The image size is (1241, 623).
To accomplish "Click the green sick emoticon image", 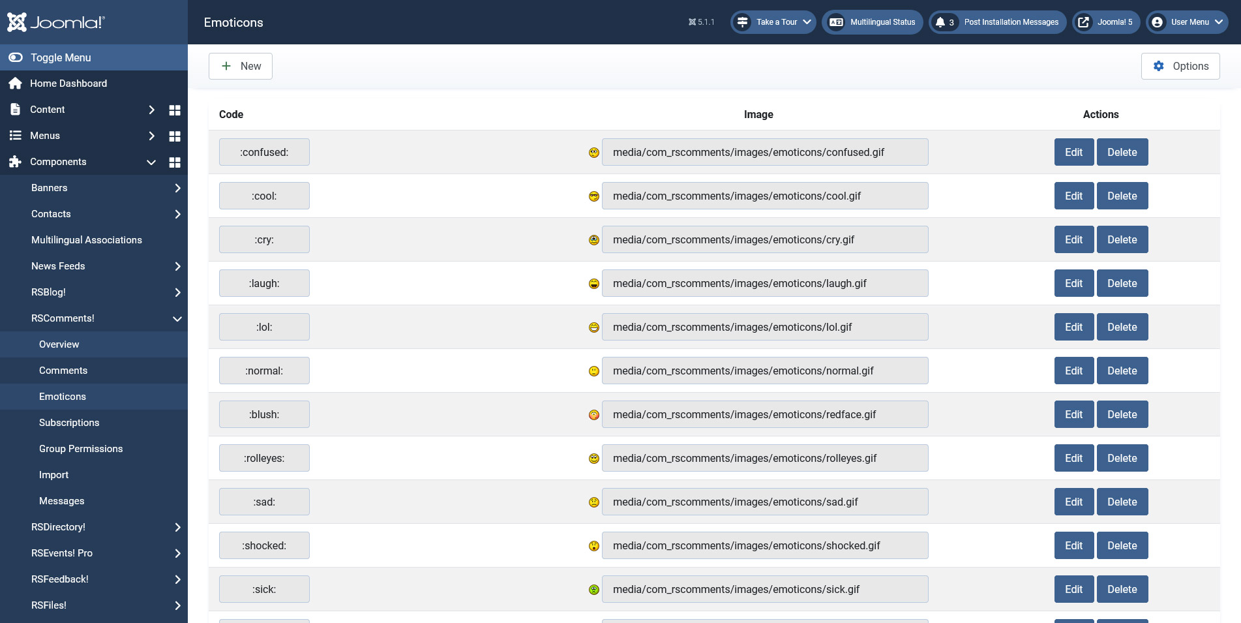I will [x=594, y=590].
